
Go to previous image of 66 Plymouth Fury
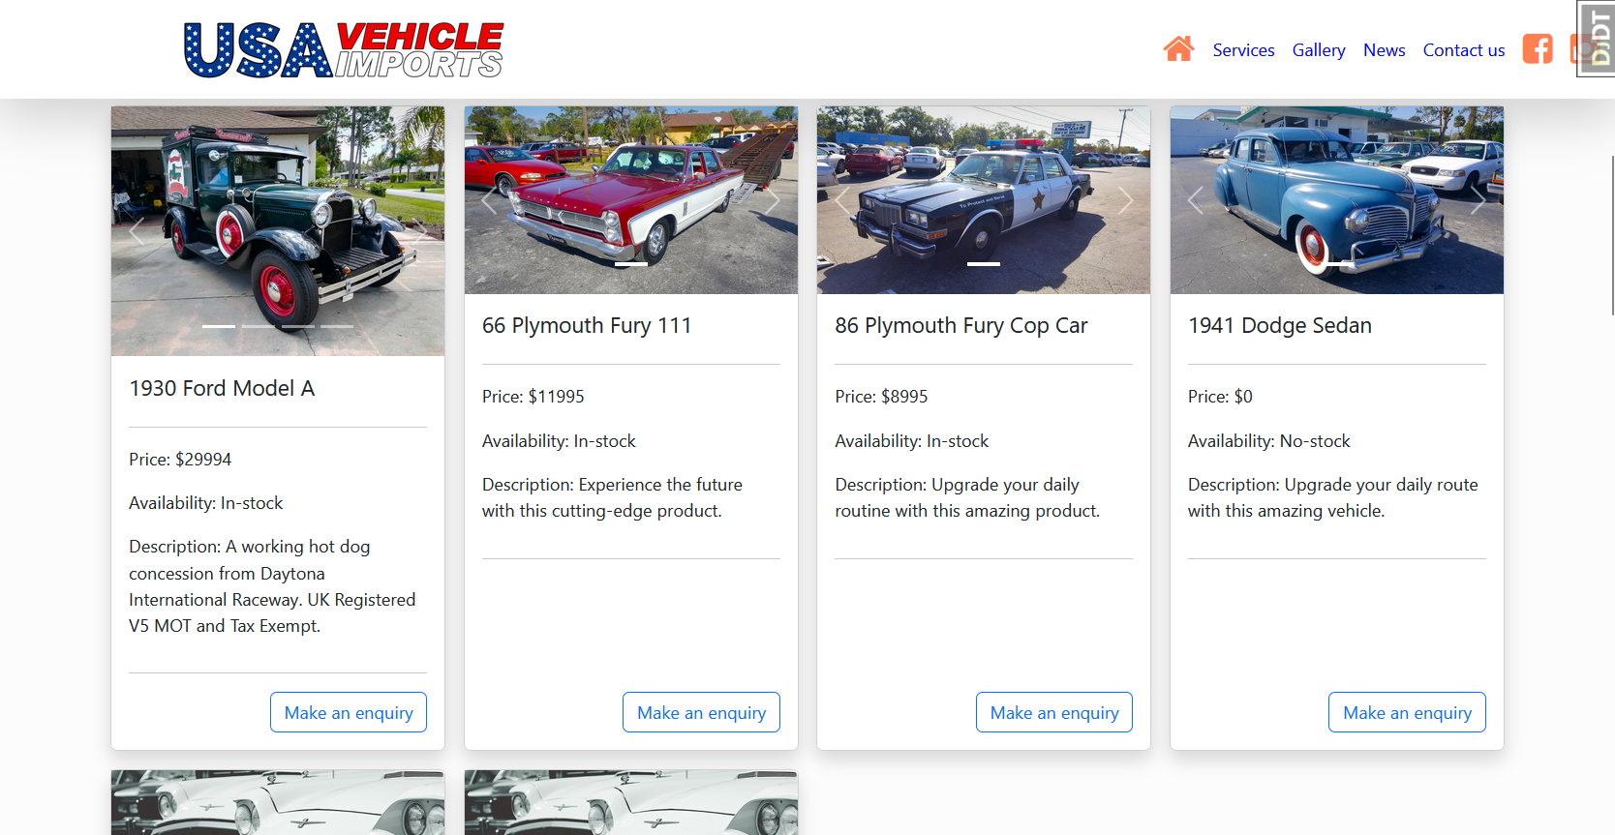pos(489,200)
